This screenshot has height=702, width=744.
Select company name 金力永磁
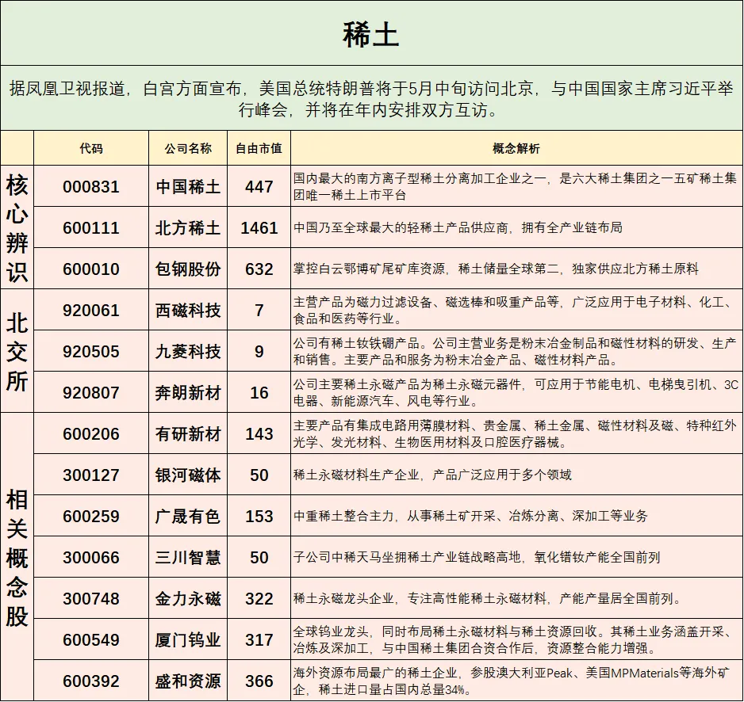(x=188, y=599)
